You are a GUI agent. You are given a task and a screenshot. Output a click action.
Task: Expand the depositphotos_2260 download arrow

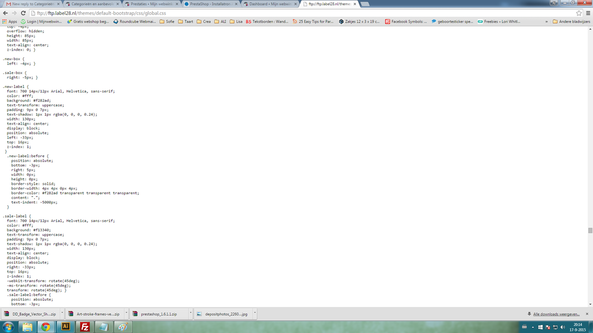click(255, 313)
